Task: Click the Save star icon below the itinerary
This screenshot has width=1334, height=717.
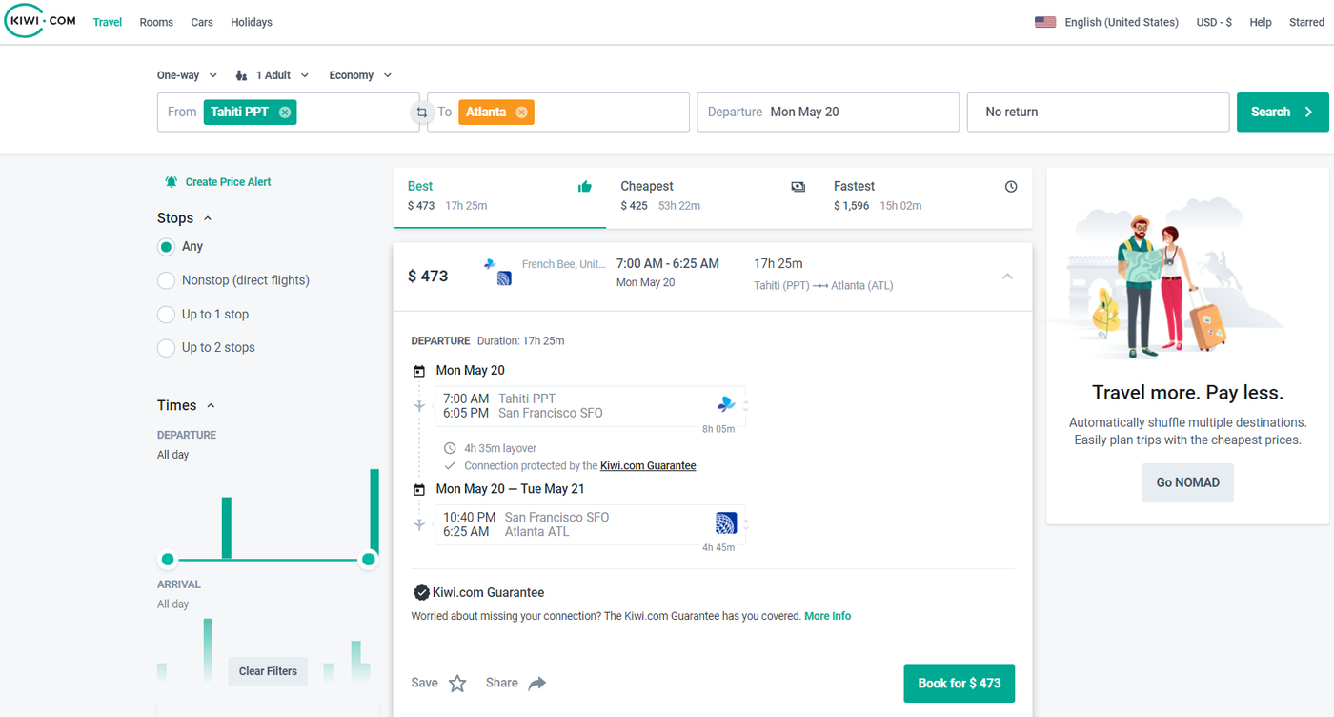Action: coord(456,683)
